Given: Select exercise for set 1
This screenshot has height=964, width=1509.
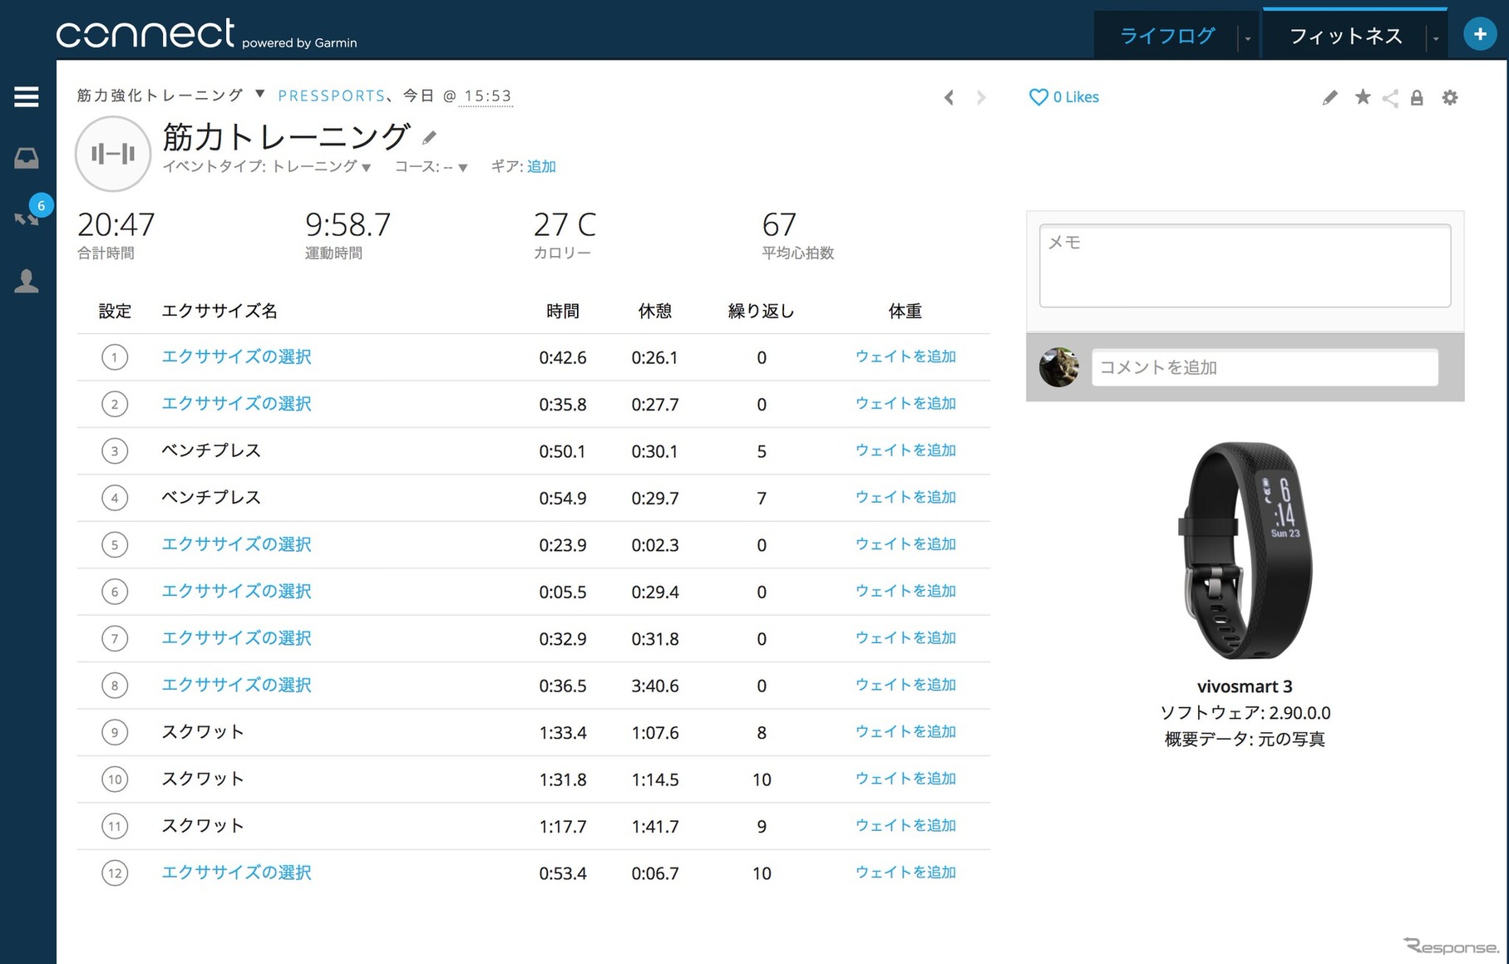Looking at the screenshot, I should [x=236, y=357].
